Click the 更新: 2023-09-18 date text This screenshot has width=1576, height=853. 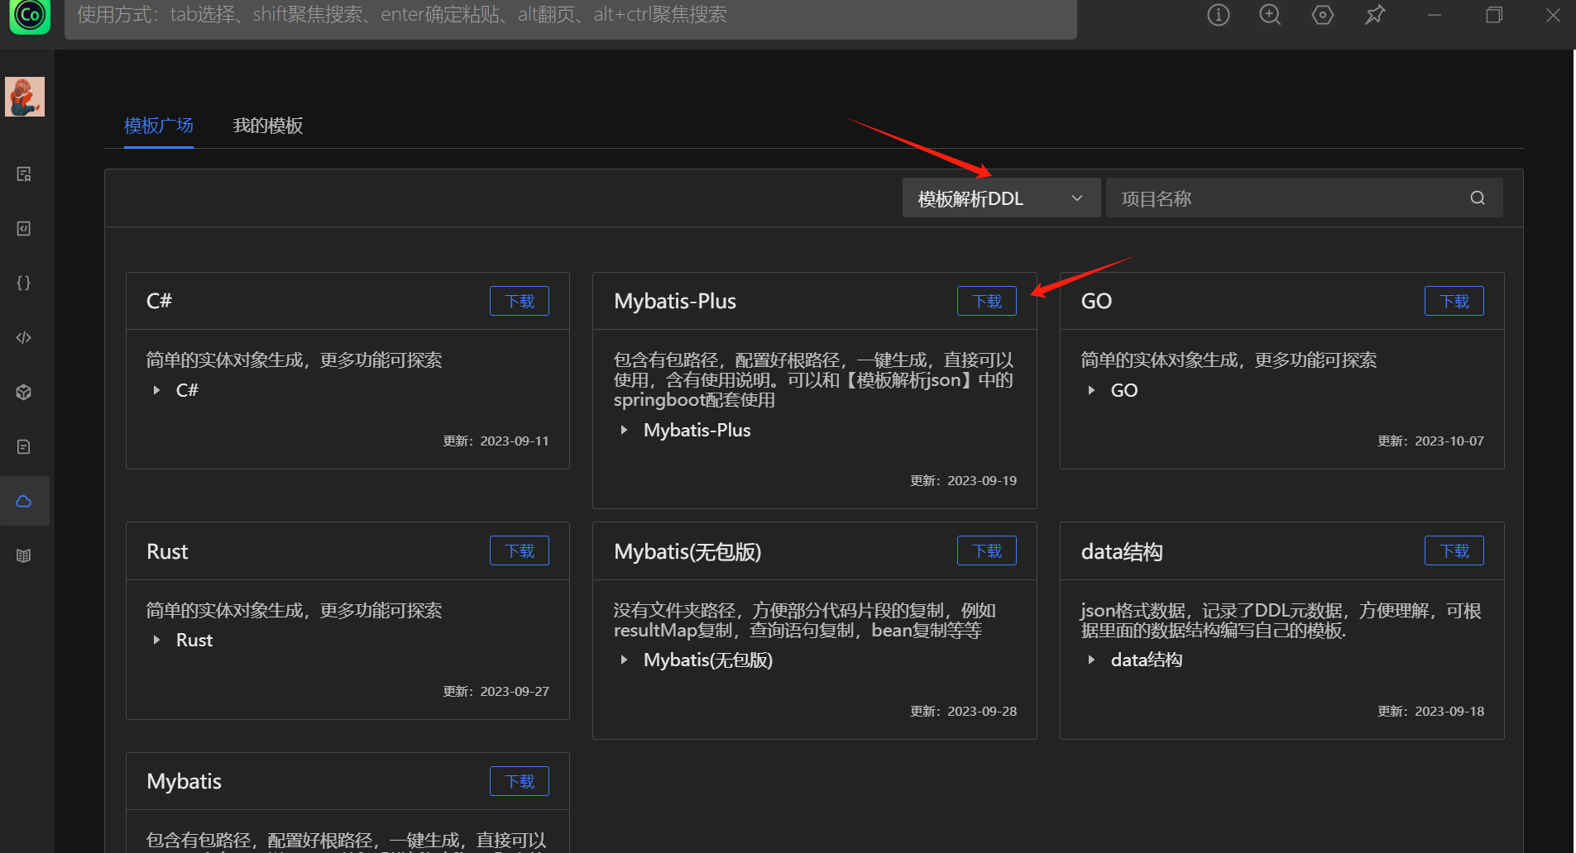tap(1430, 711)
